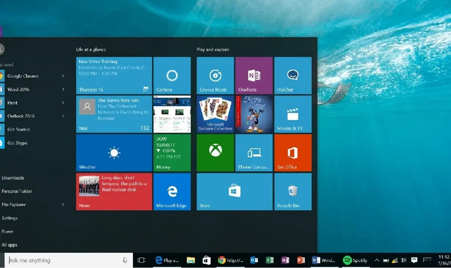
Task: Open the Looney Tunes album tile
Action: [x=254, y=114]
